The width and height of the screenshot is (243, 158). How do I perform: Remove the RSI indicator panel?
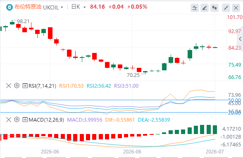tap(9, 86)
